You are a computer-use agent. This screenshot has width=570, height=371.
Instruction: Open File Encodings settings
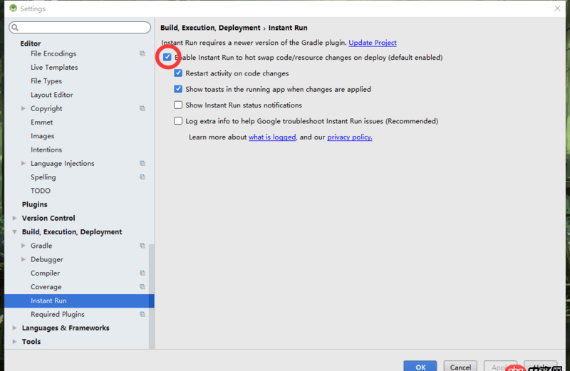[x=53, y=53]
